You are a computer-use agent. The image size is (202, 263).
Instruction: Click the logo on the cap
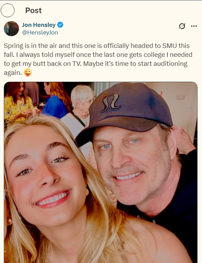(110, 103)
